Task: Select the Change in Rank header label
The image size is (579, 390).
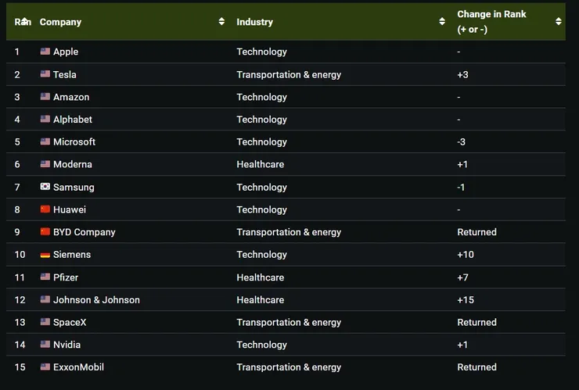Action: 491,22
